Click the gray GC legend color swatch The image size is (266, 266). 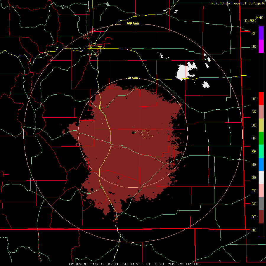[261, 204]
